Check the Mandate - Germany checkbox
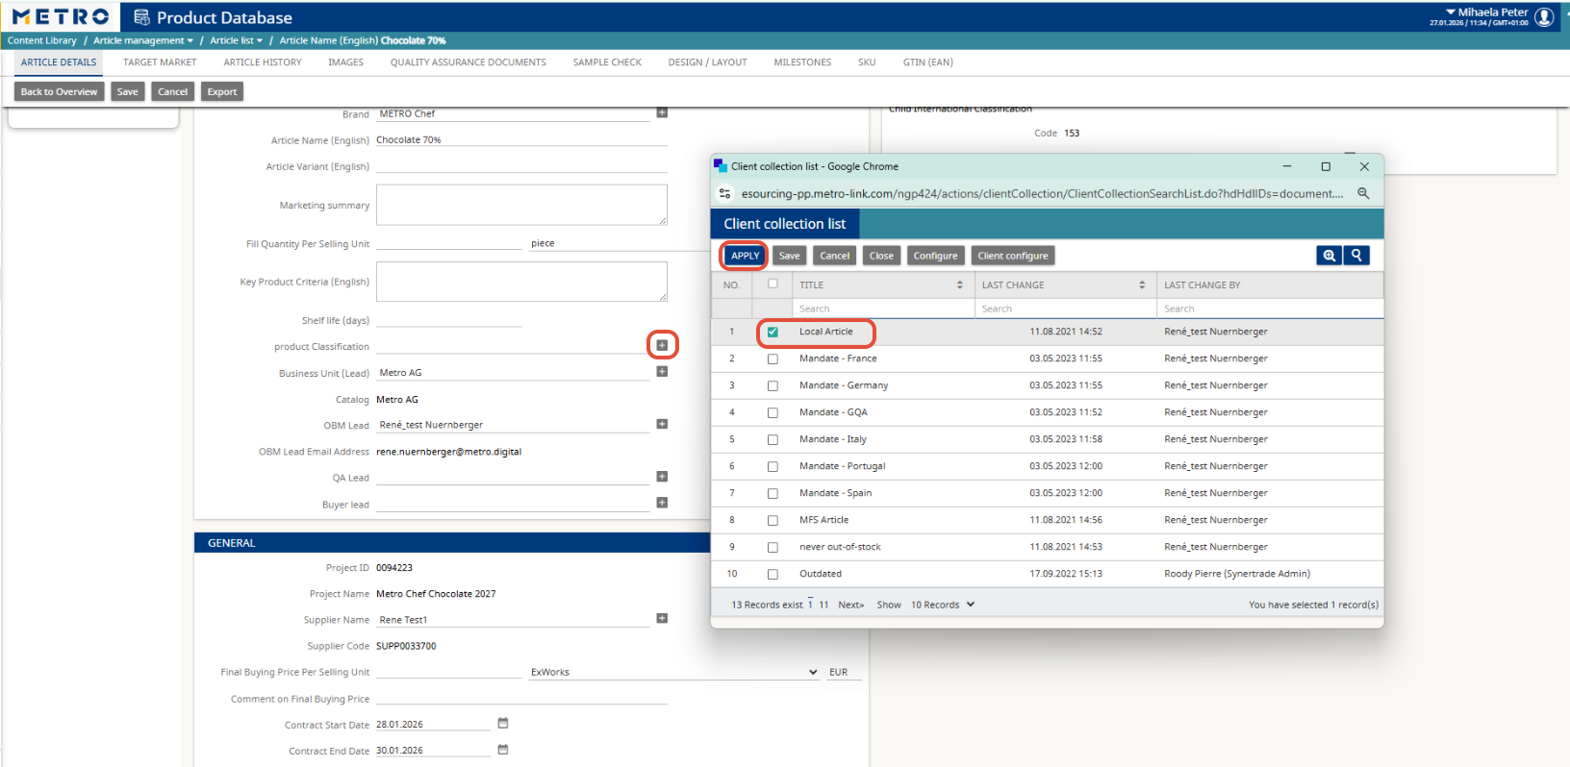 (772, 385)
